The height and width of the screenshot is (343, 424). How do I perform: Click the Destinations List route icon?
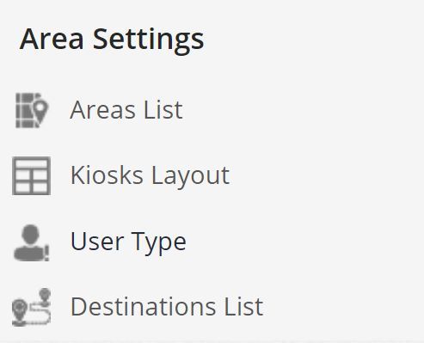(x=32, y=307)
